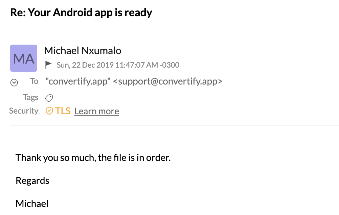Open the MA sender avatar
The image size is (339, 215).
click(24, 58)
